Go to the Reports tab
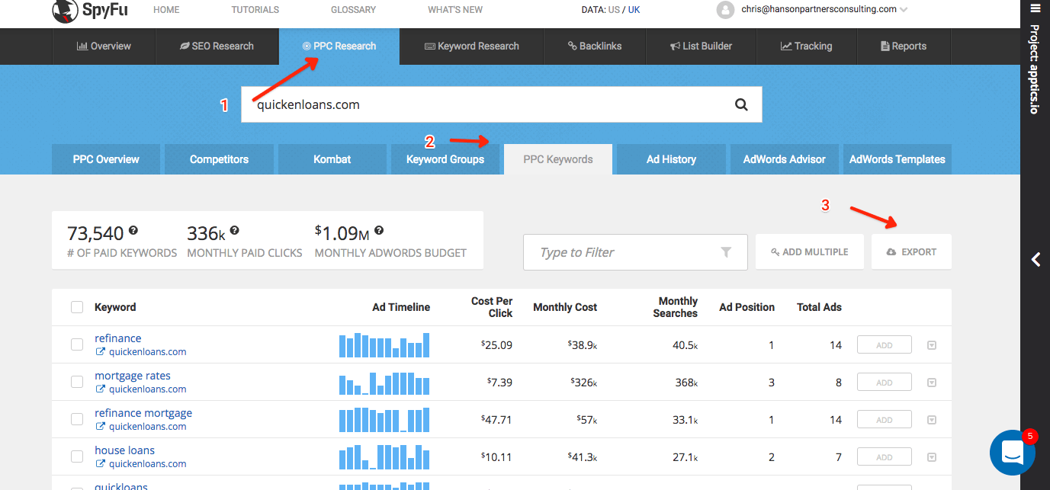The width and height of the screenshot is (1050, 490). point(904,46)
